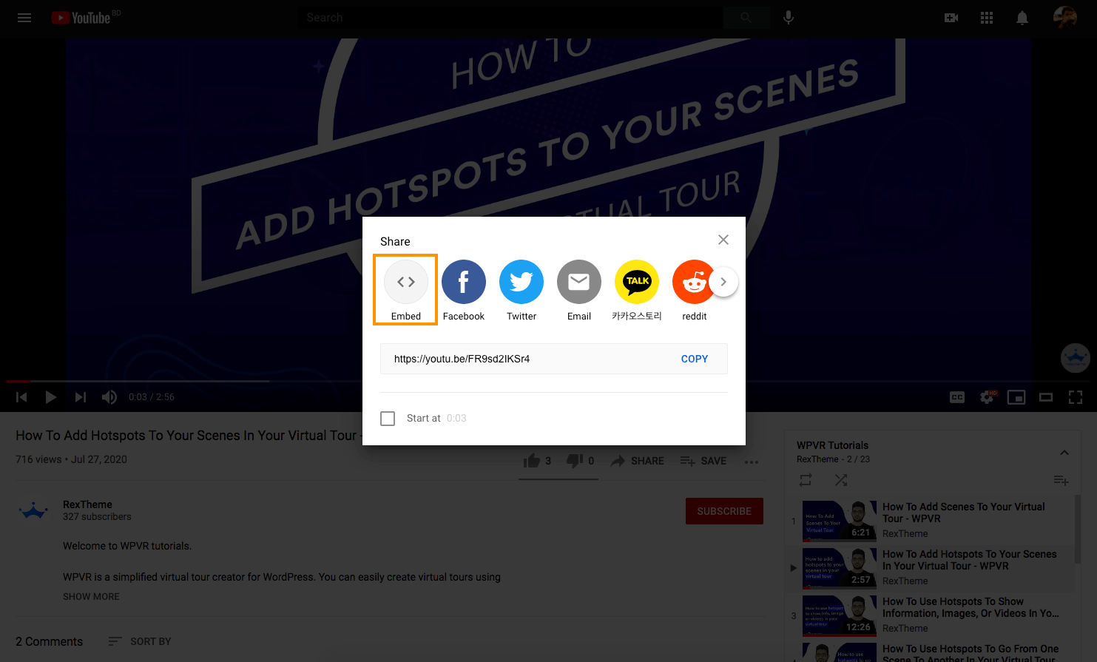Open the WPVR Tutorials playlist title
Viewport: 1097px width, 662px height.
click(832, 445)
